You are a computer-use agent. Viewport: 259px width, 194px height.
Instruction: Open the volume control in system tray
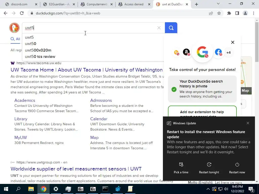(x=226, y=189)
